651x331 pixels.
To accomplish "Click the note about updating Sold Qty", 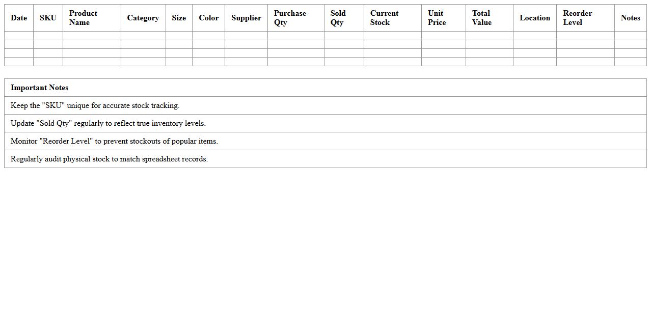I will coord(108,123).
